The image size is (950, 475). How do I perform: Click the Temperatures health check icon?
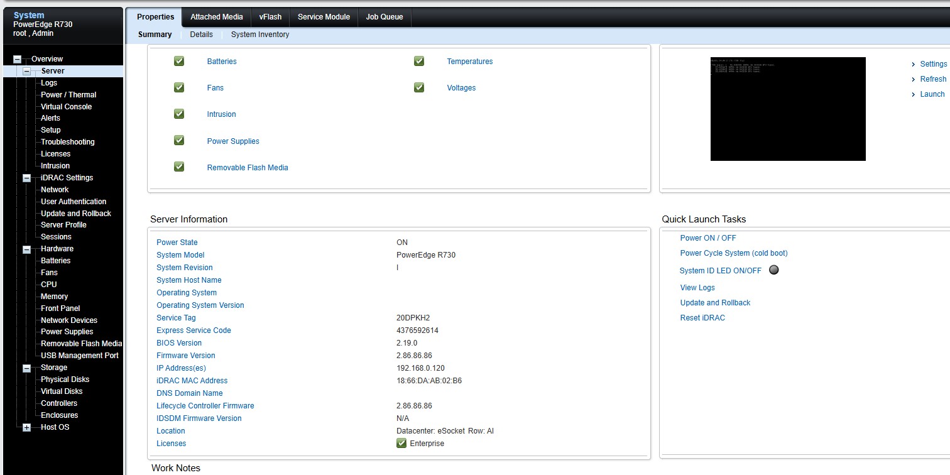(x=419, y=61)
